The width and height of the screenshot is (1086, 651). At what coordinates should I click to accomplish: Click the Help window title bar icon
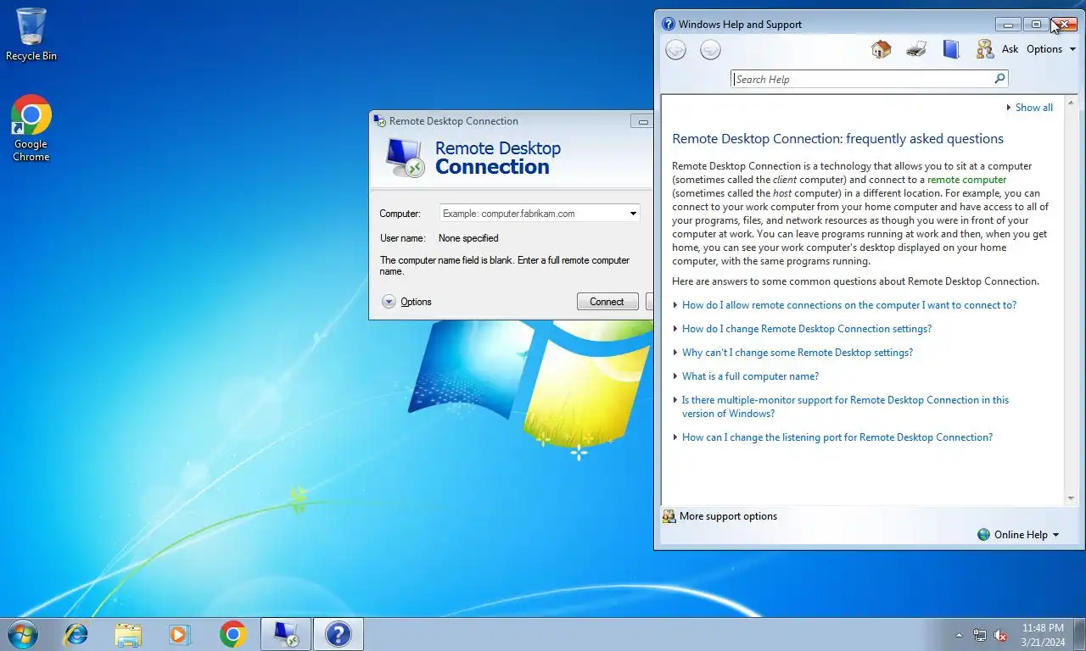(x=668, y=24)
